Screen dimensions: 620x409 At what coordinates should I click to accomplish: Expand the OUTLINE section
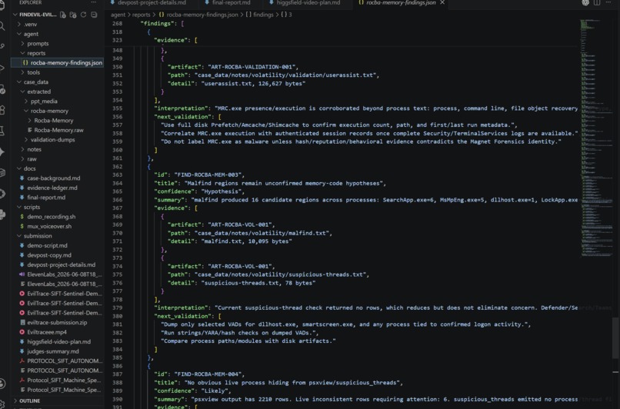(58, 401)
